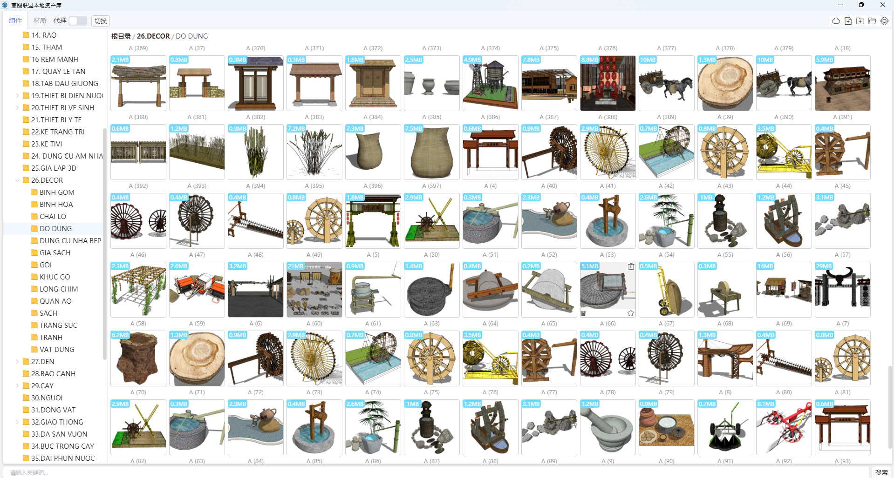Favorite model A (66) with star icon
Image resolution: width=894 pixels, height=478 pixels.
pos(630,313)
